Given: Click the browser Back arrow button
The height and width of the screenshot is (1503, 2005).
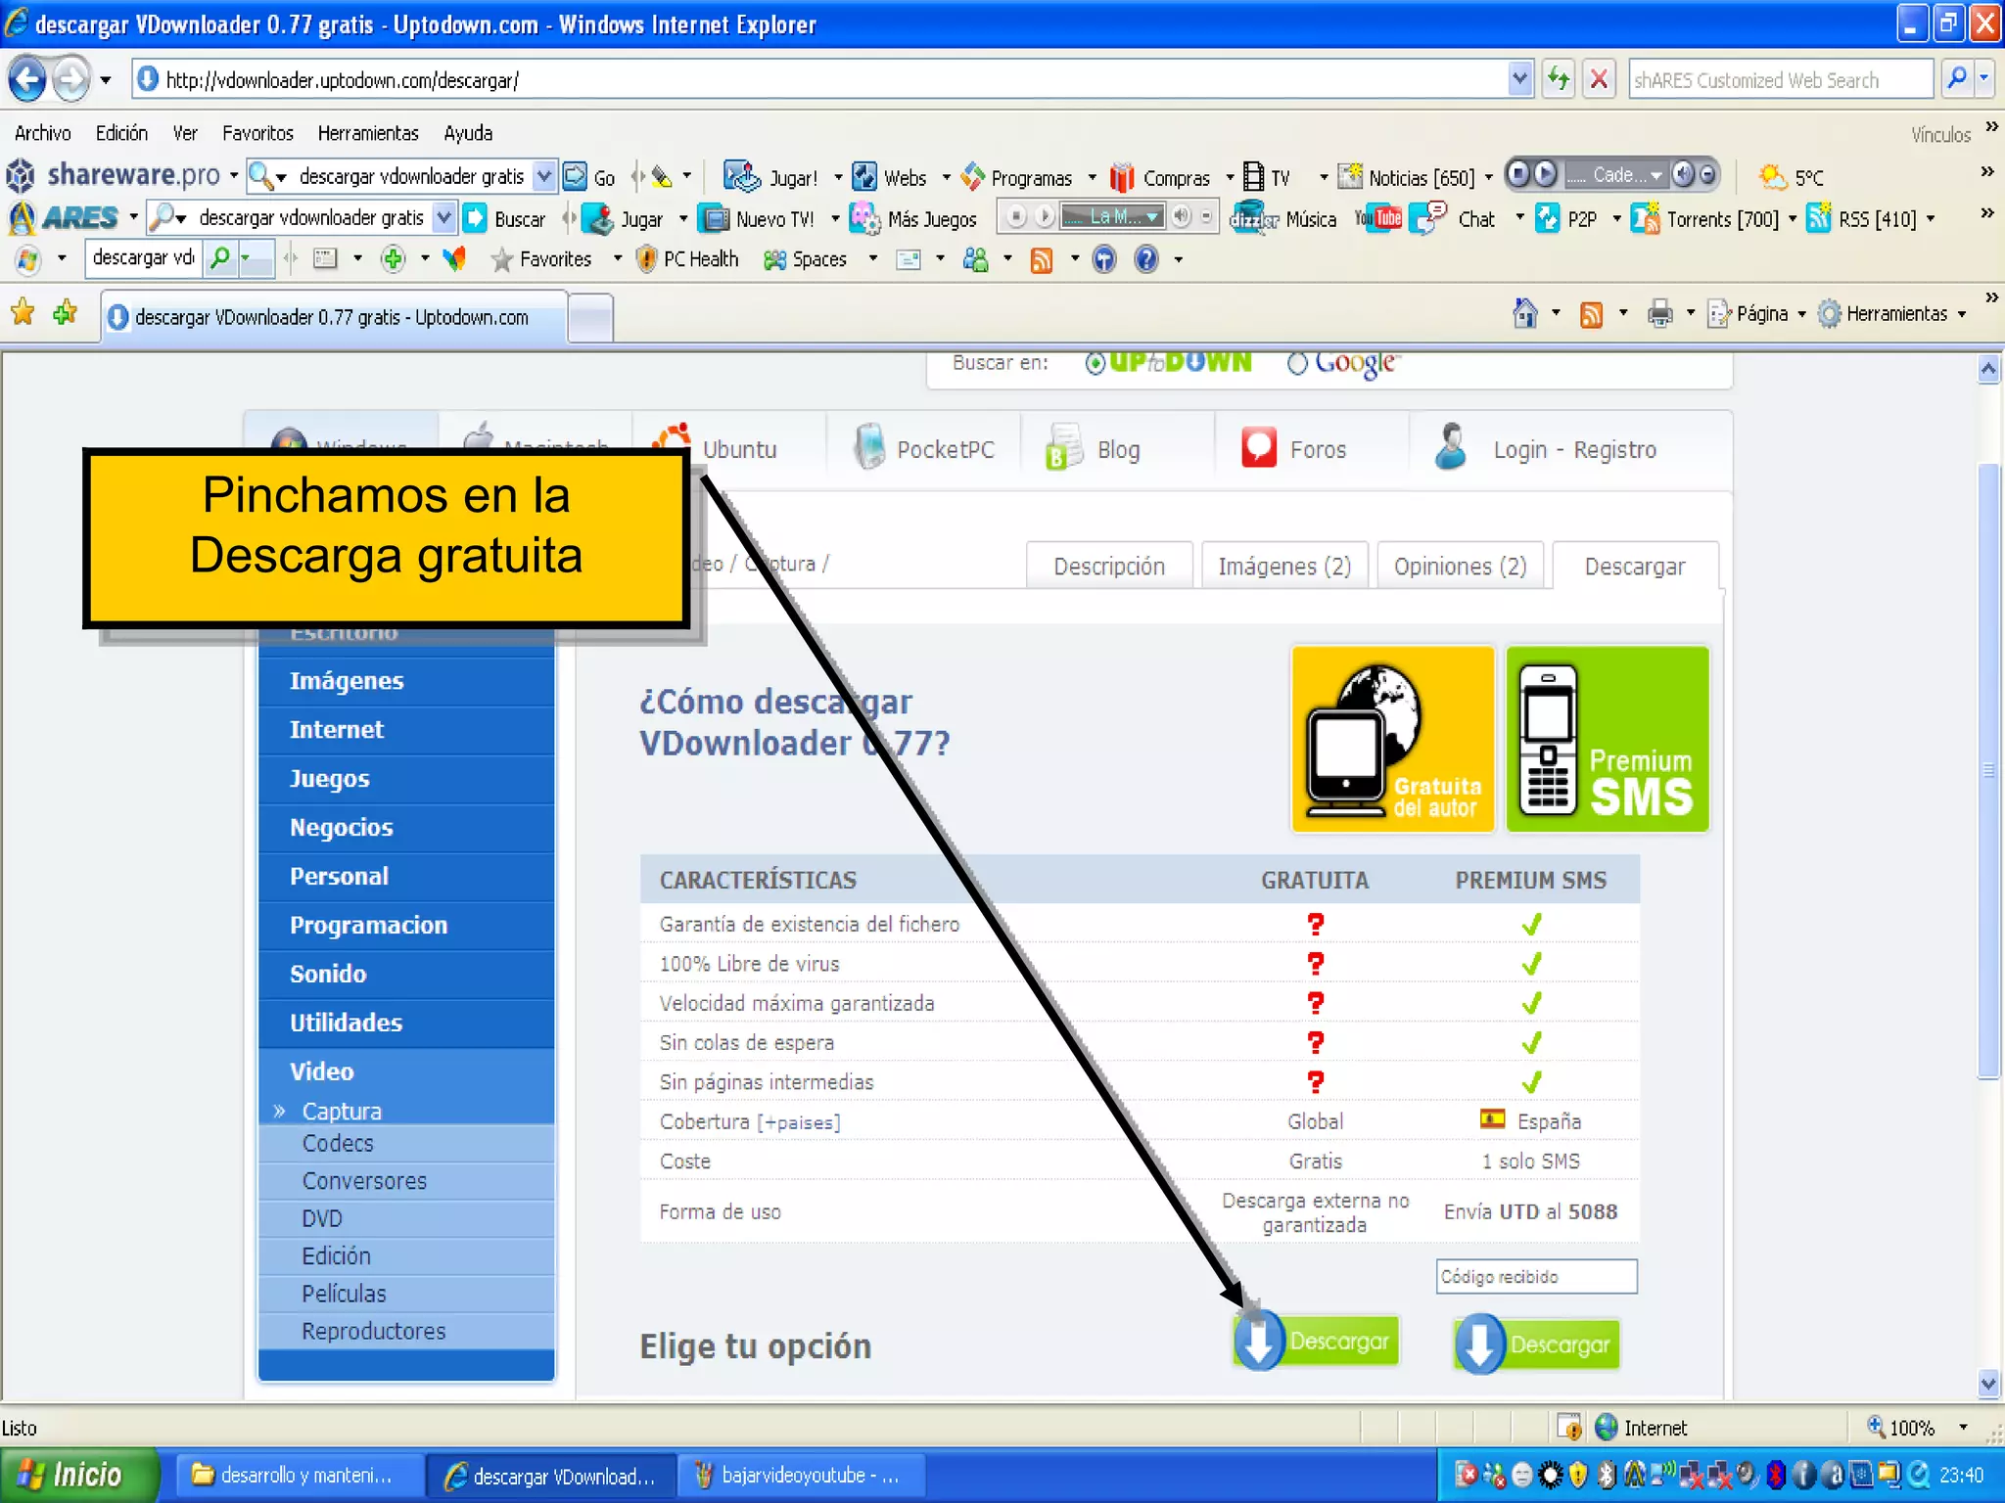Looking at the screenshot, I should click(28, 79).
